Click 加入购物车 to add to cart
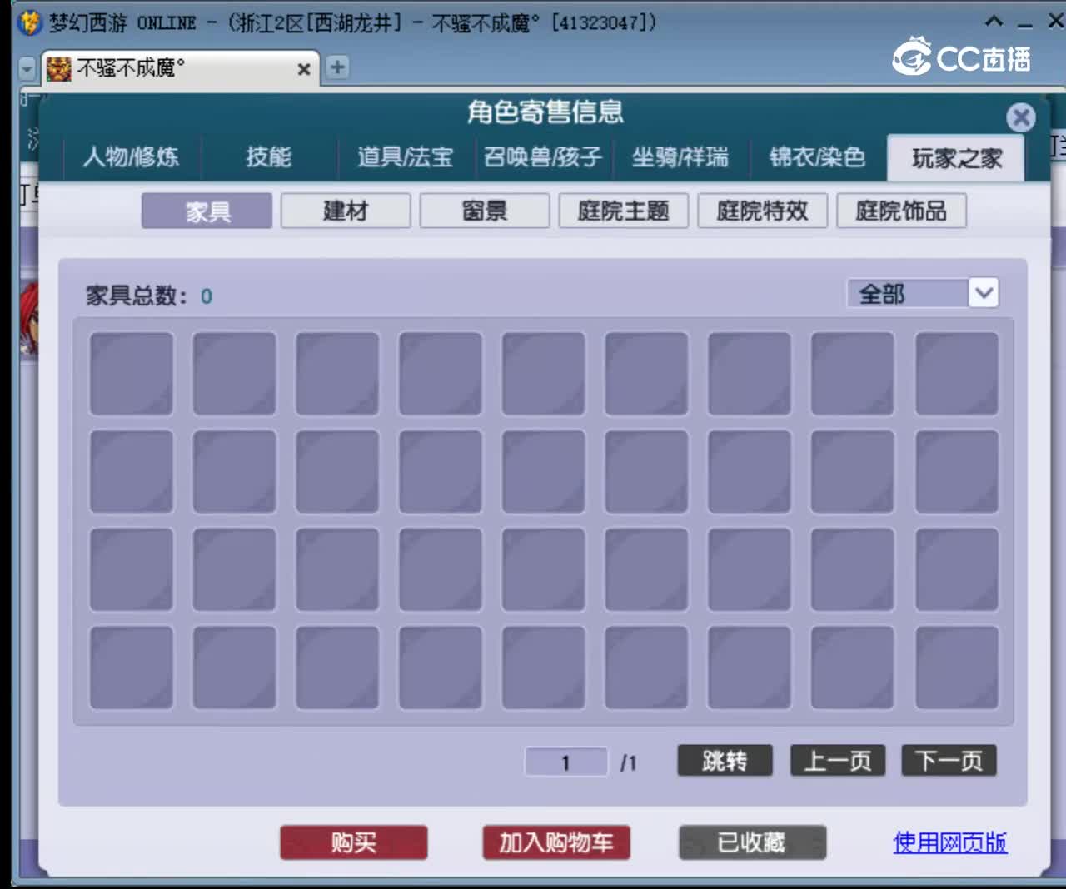1066x889 pixels. tap(556, 842)
